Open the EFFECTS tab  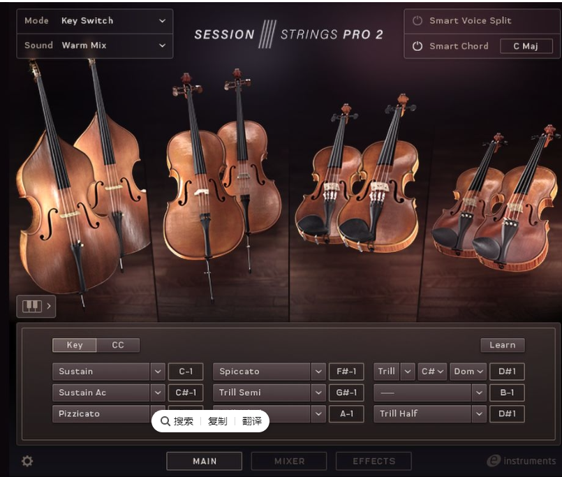[374, 461]
